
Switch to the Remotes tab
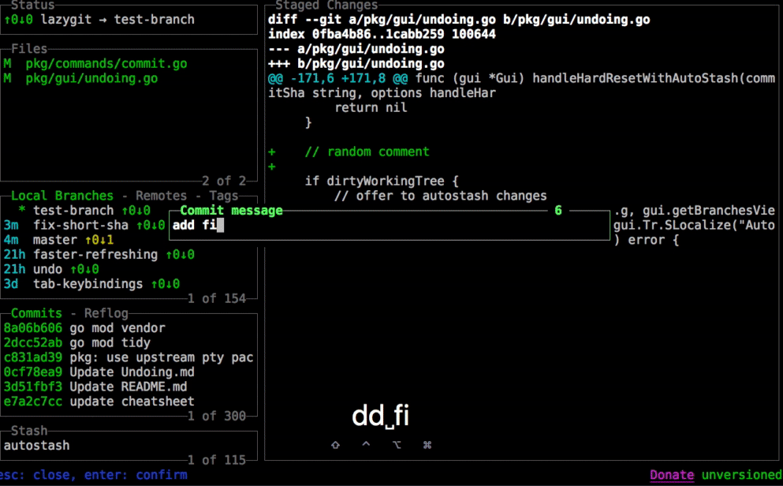tap(162, 196)
